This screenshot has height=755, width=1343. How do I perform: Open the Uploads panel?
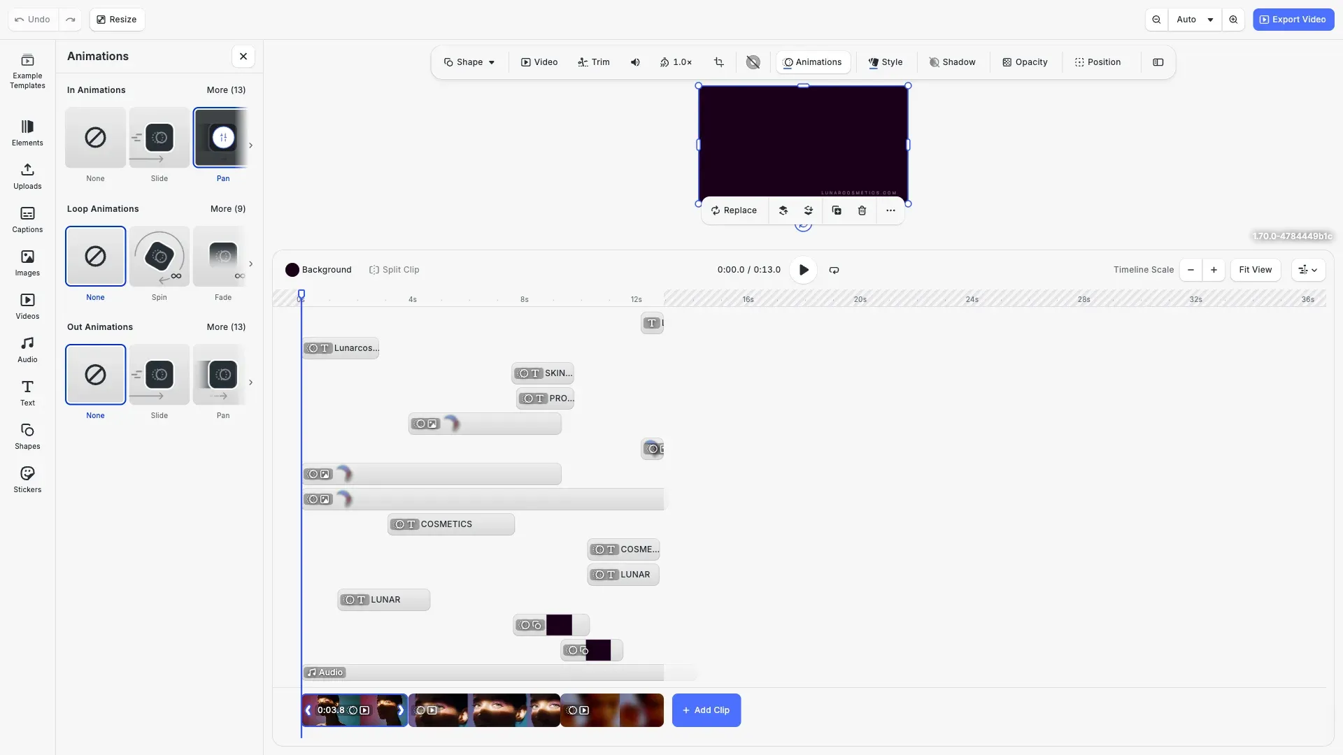(27, 175)
